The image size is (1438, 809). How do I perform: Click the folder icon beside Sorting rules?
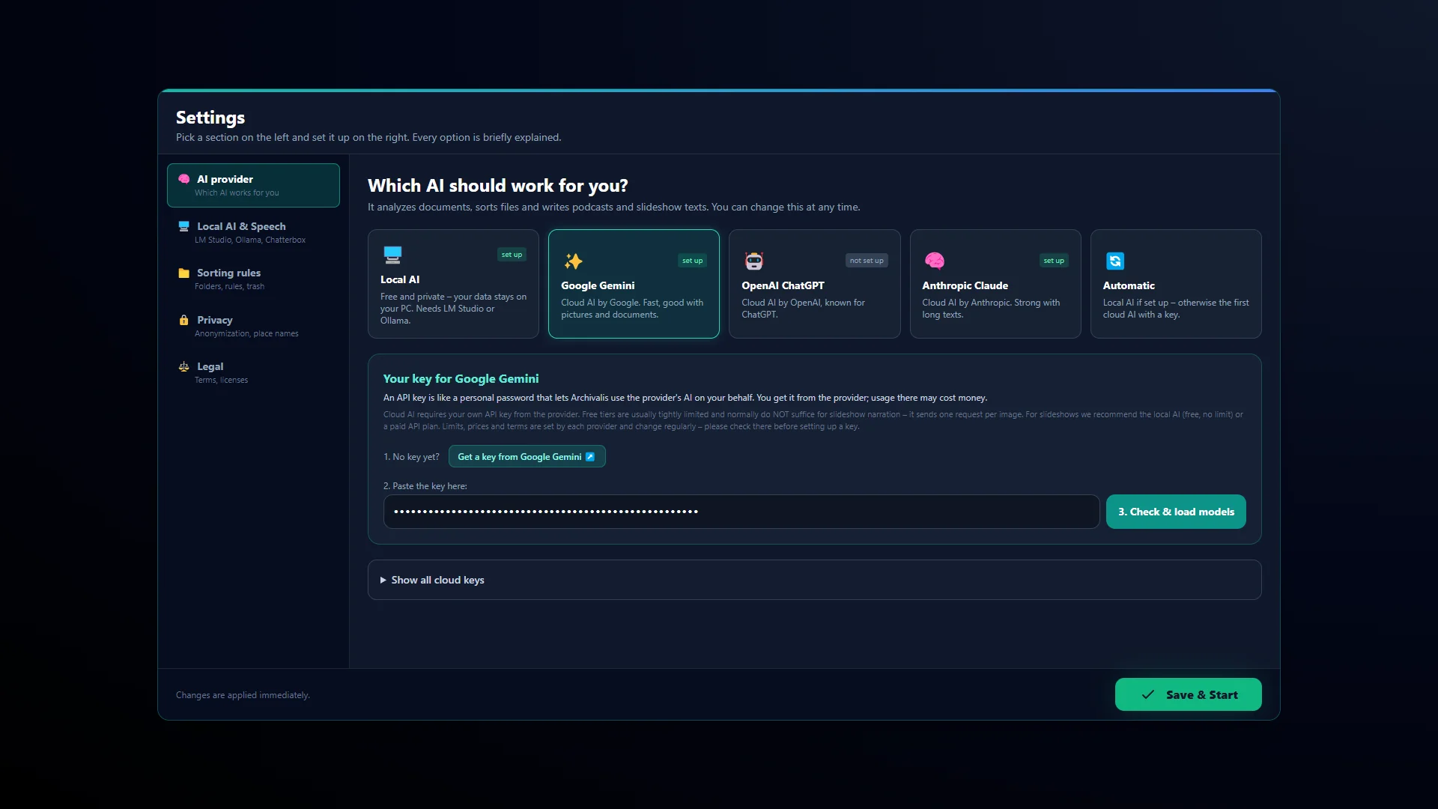tap(183, 273)
